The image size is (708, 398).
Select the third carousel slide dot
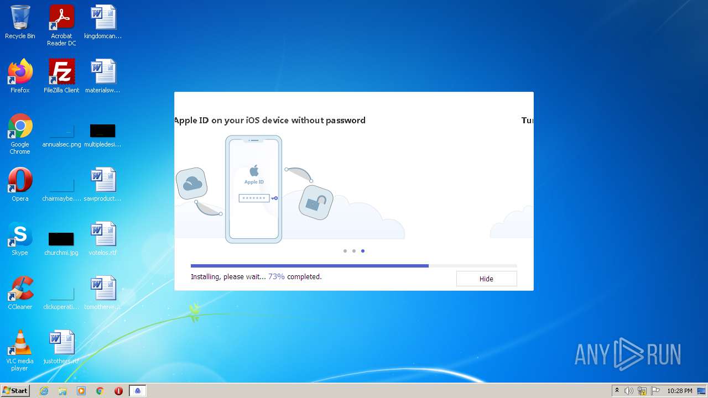363,251
